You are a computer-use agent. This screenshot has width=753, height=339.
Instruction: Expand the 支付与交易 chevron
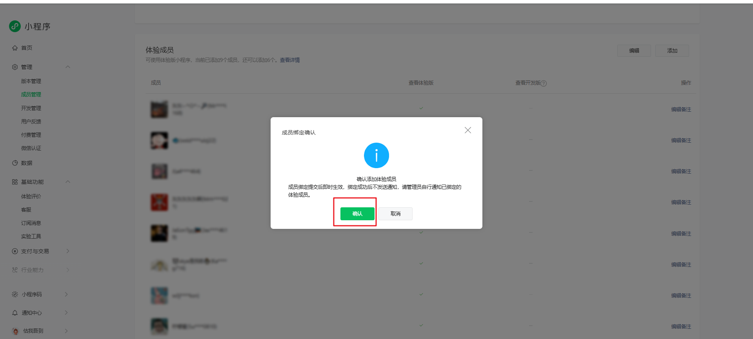[x=68, y=251]
